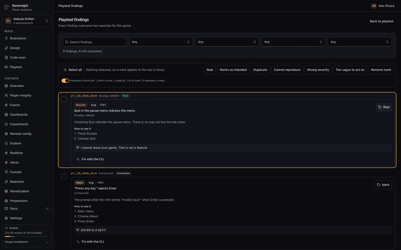Open the first Any filter dropdown

pos(161,42)
